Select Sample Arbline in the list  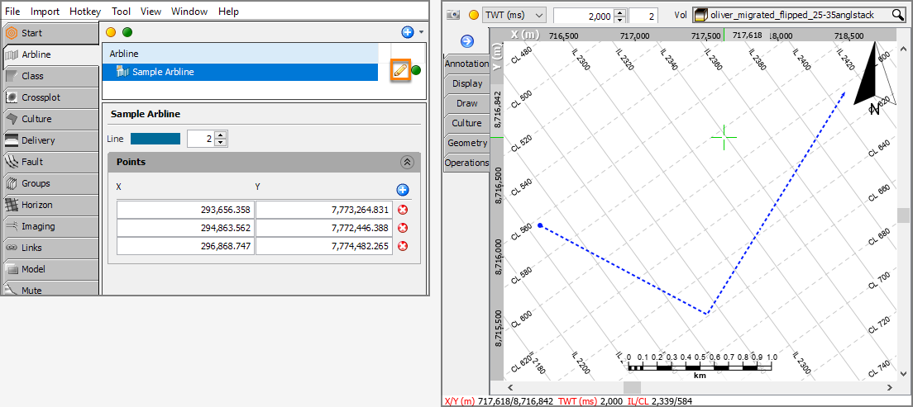coord(240,72)
